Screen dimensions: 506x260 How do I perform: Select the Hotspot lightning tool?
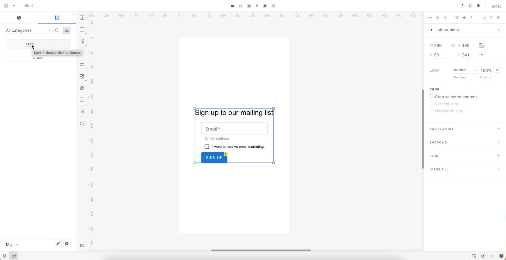(x=82, y=100)
